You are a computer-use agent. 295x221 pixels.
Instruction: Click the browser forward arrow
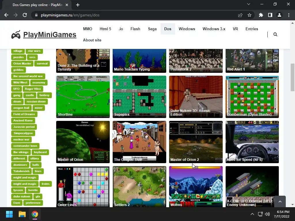click(16, 15)
